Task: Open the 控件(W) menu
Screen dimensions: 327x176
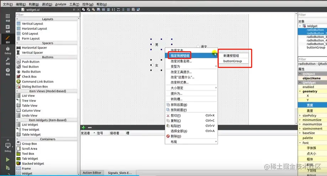Action: coord(88,4)
